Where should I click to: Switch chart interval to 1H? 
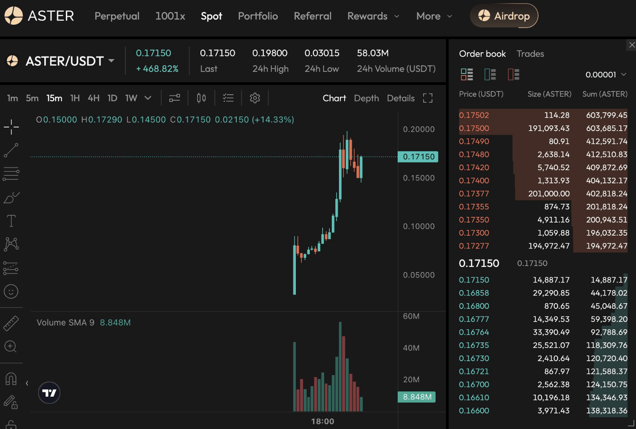point(75,98)
